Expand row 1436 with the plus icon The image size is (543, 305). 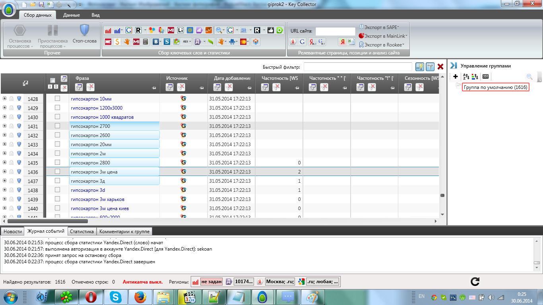click(4, 172)
